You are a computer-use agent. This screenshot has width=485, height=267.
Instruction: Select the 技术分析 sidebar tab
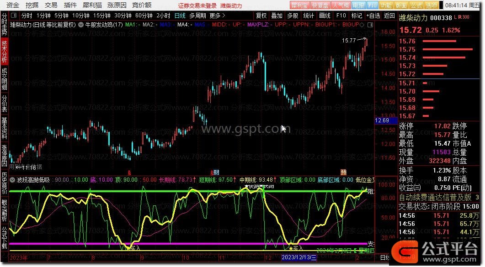(x=4, y=52)
